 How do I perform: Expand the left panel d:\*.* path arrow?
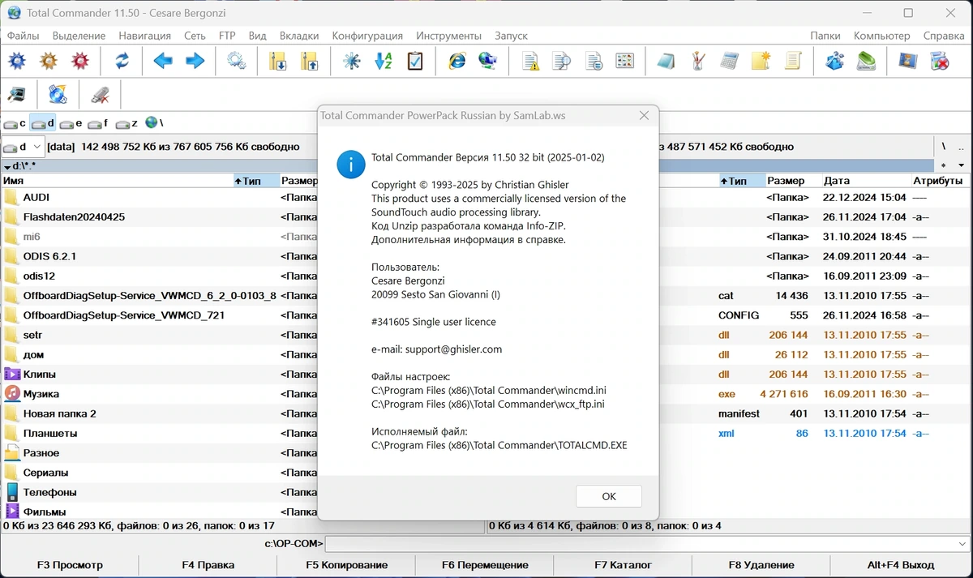[7, 166]
